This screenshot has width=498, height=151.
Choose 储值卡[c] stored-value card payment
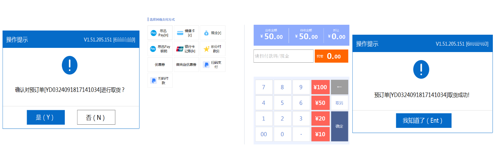click(x=187, y=33)
